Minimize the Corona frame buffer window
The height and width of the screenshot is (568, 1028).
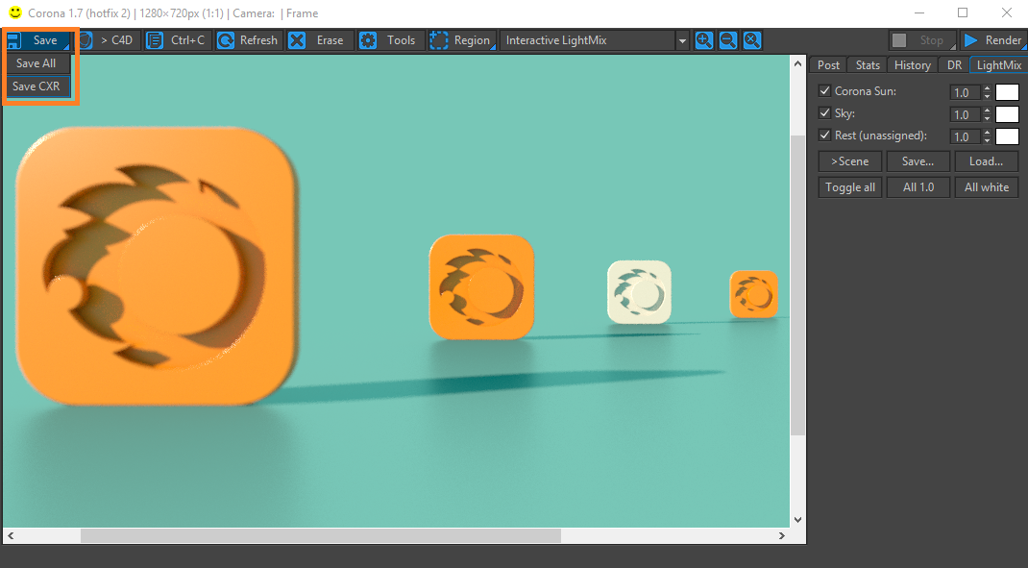[x=919, y=12]
